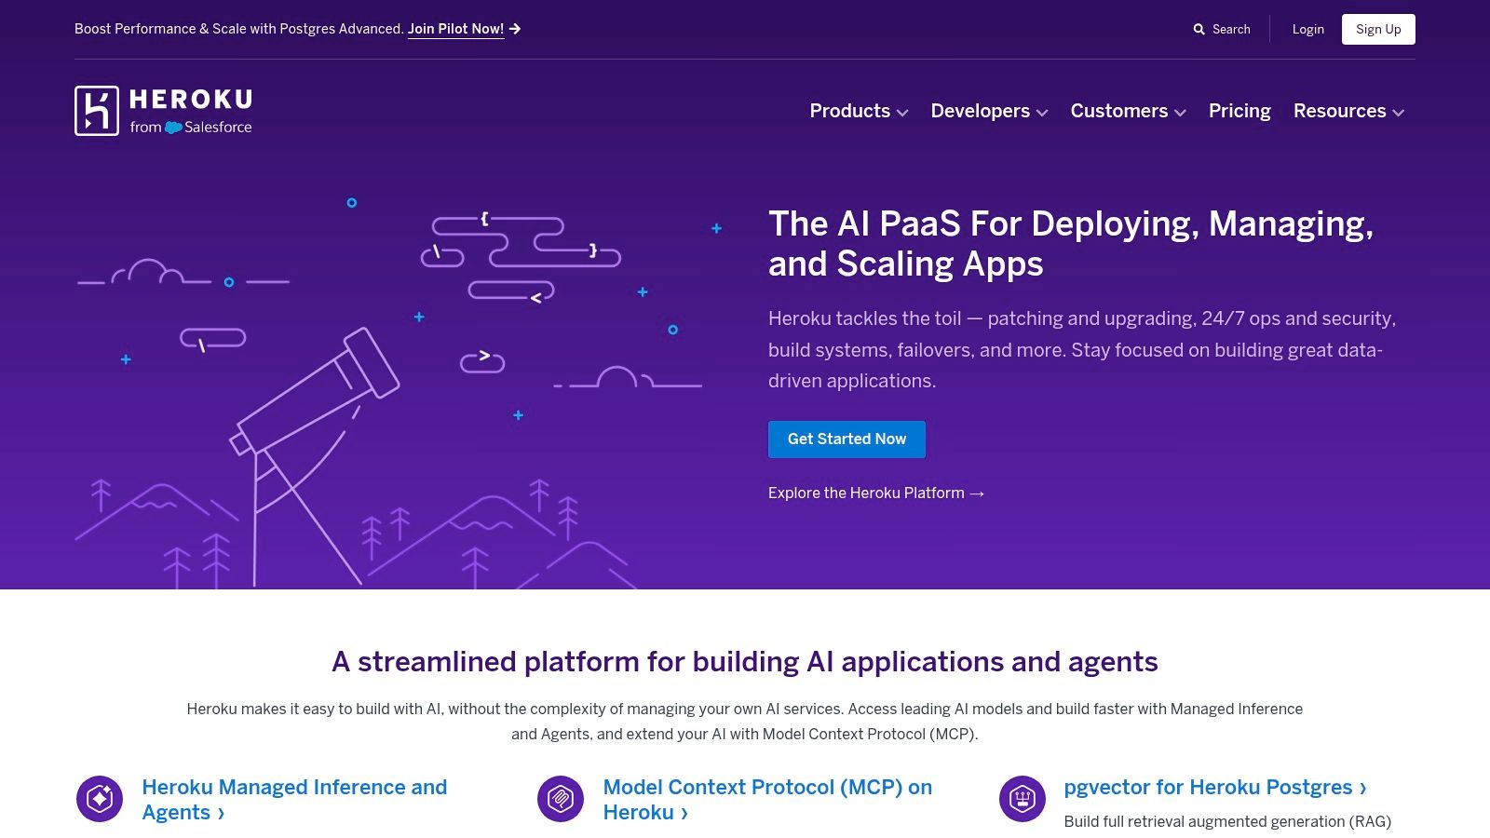Image resolution: width=1490 pixels, height=838 pixels.
Task: Expand the Products dropdown menu
Action: pyautogui.click(x=858, y=111)
